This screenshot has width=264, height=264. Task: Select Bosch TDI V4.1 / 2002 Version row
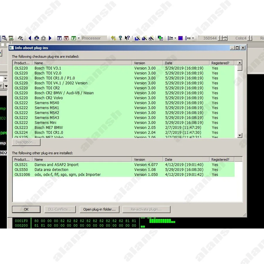click(x=123, y=83)
